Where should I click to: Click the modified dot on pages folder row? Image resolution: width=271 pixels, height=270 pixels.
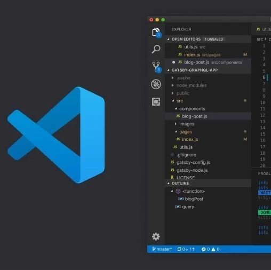245,131
